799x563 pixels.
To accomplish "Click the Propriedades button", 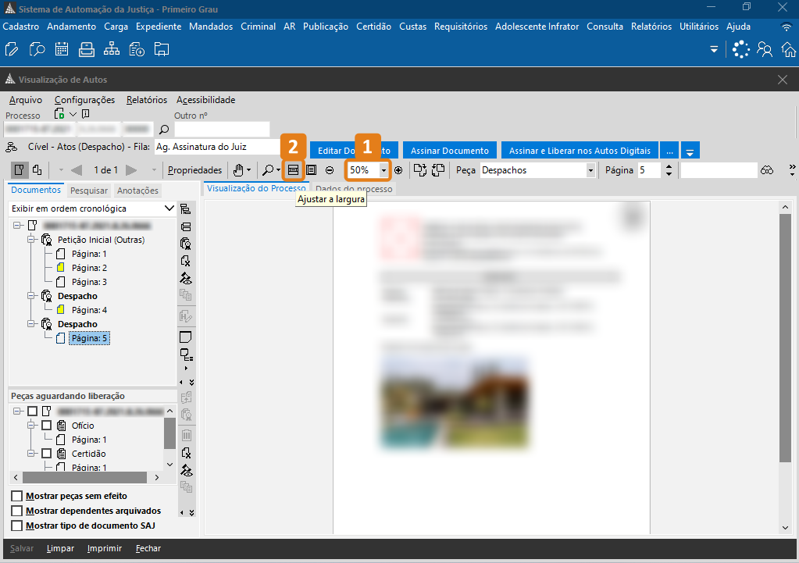I will 194,170.
